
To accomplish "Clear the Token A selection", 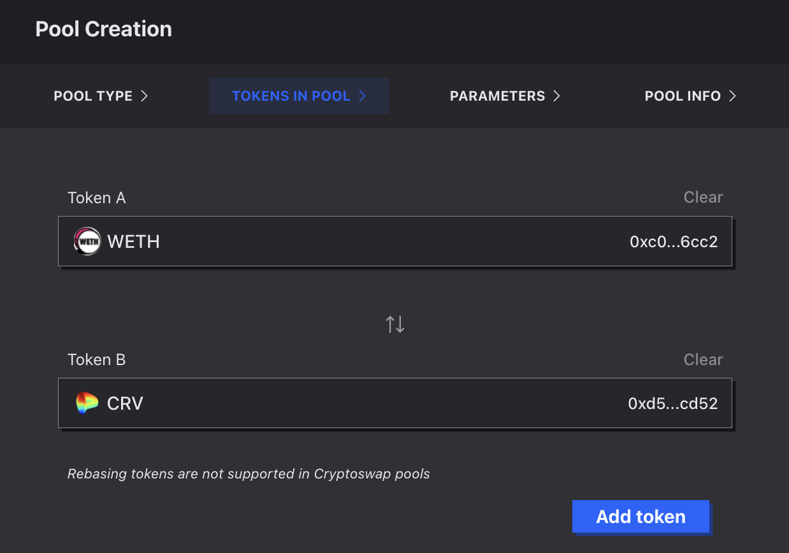I will [703, 197].
